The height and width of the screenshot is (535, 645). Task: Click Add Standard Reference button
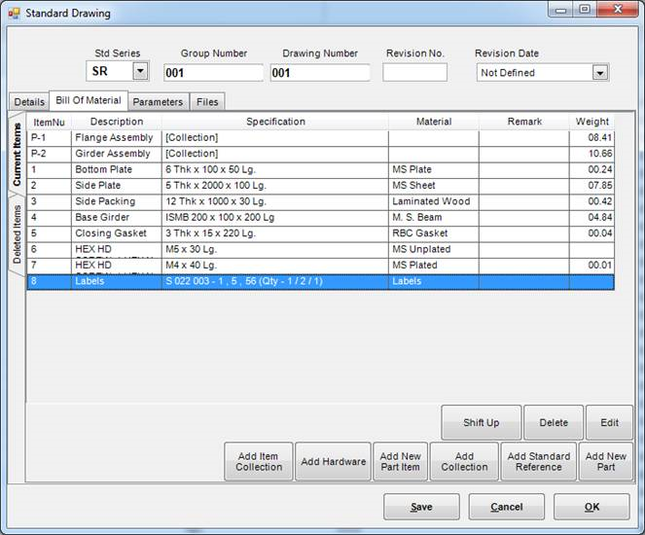[538, 461]
